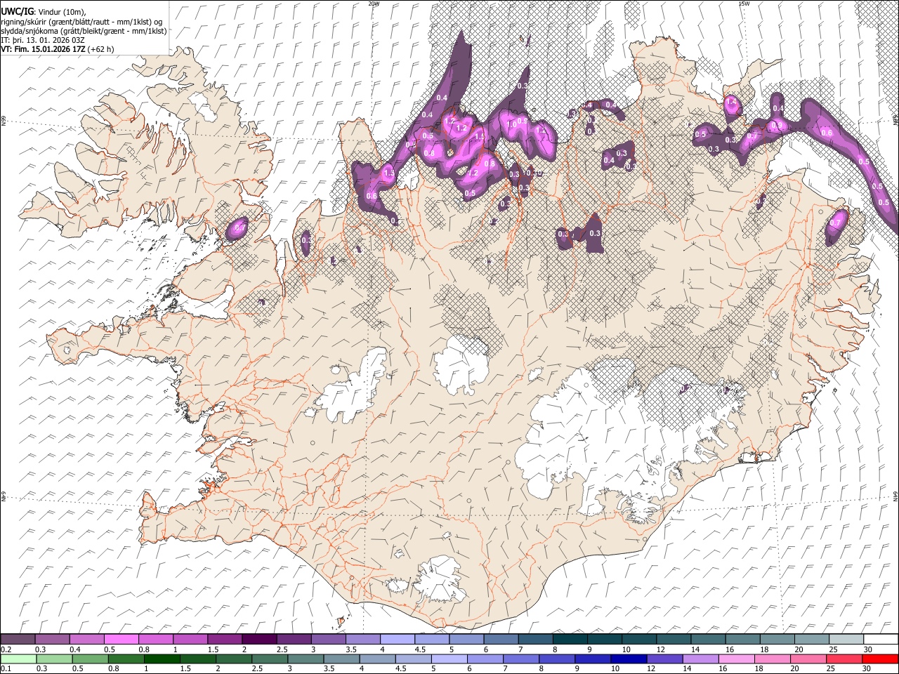Select the '1.3' precipitation value on the map
Viewport: 899px width, 674px height.
388,173
